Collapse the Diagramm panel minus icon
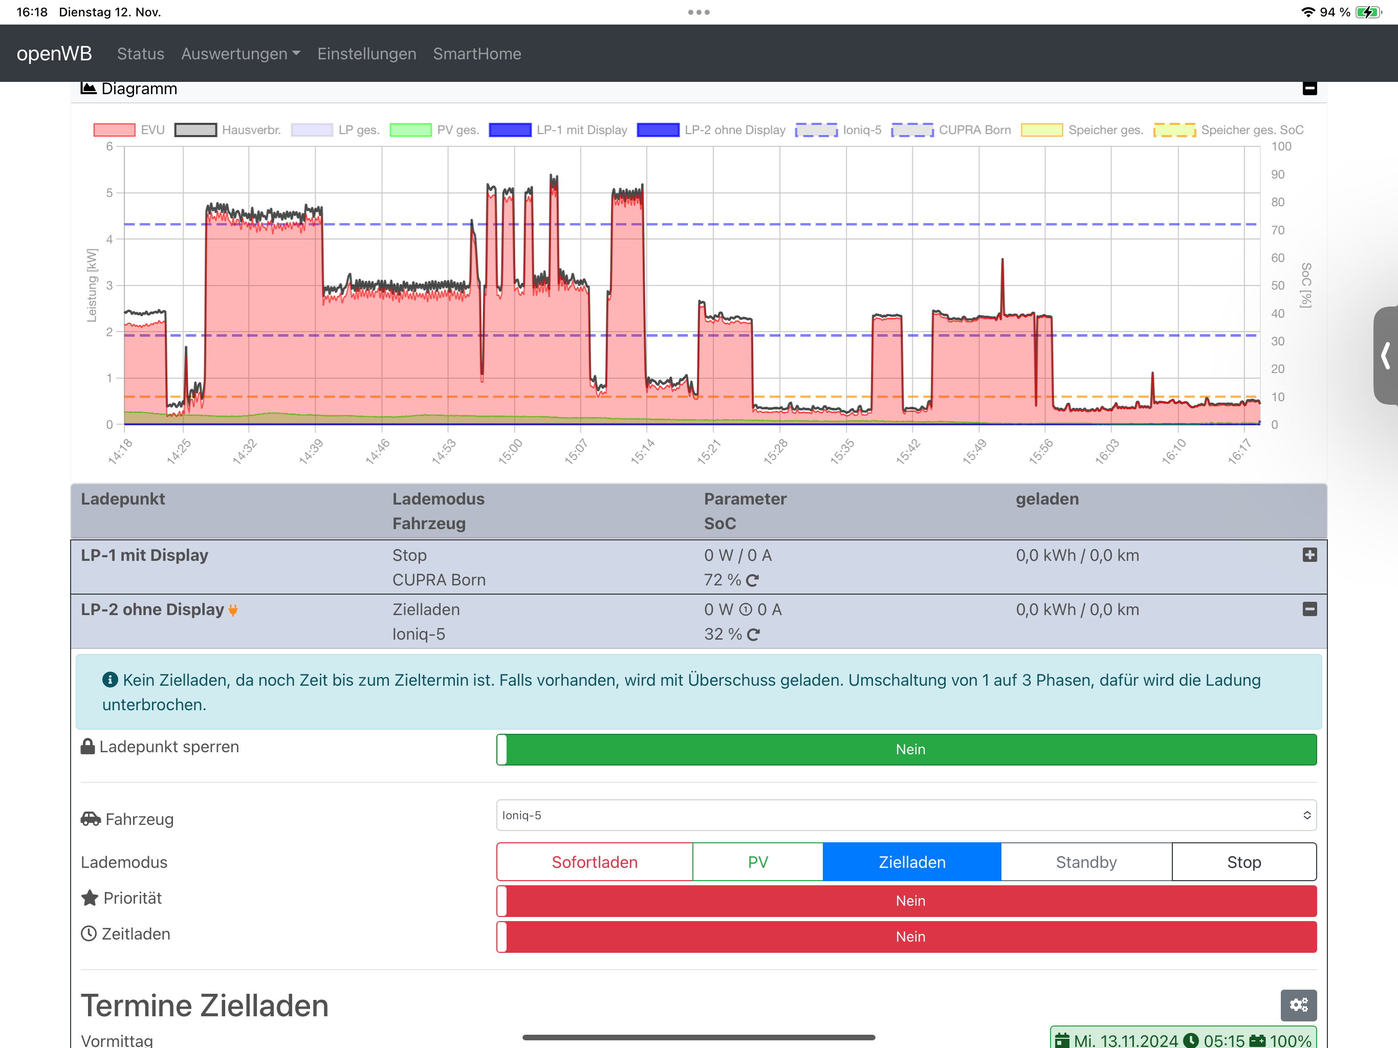This screenshot has width=1398, height=1048. coord(1309,89)
